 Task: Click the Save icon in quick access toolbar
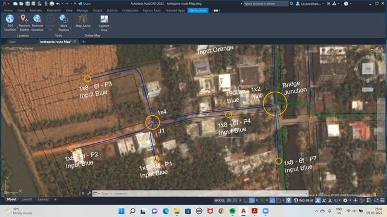[27, 4]
